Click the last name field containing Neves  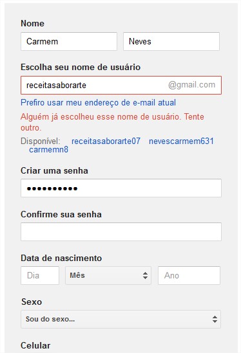(x=171, y=41)
